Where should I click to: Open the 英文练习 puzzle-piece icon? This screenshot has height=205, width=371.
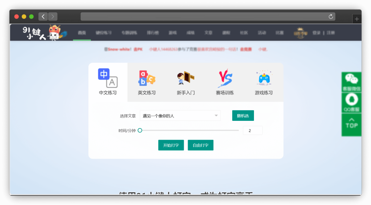coord(147,78)
